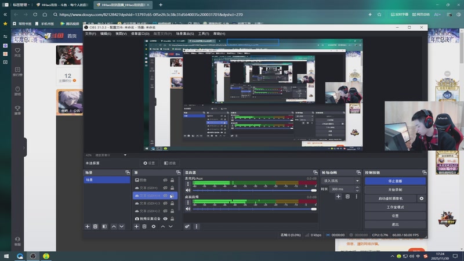Viewport: 464px width, 261px height.
Task: Open mixer panel three-dot menu at bottom
Action: click(x=197, y=226)
